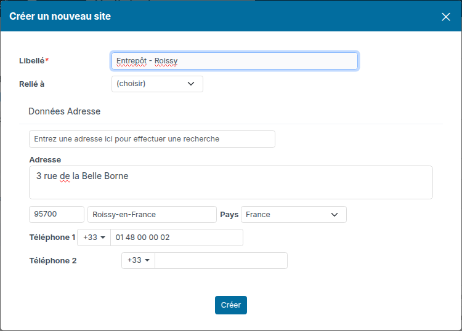Click the Libellé text field
The width and height of the screenshot is (462, 331).
[x=235, y=61]
